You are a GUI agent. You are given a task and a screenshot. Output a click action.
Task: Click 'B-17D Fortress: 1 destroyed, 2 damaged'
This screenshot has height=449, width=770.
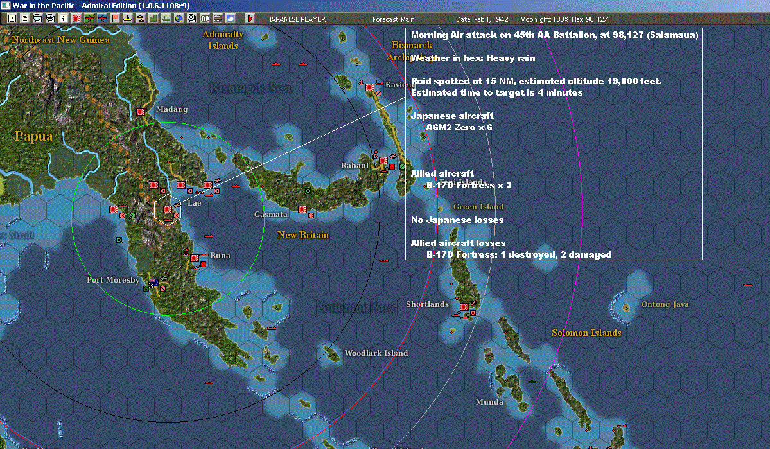[x=519, y=254]
